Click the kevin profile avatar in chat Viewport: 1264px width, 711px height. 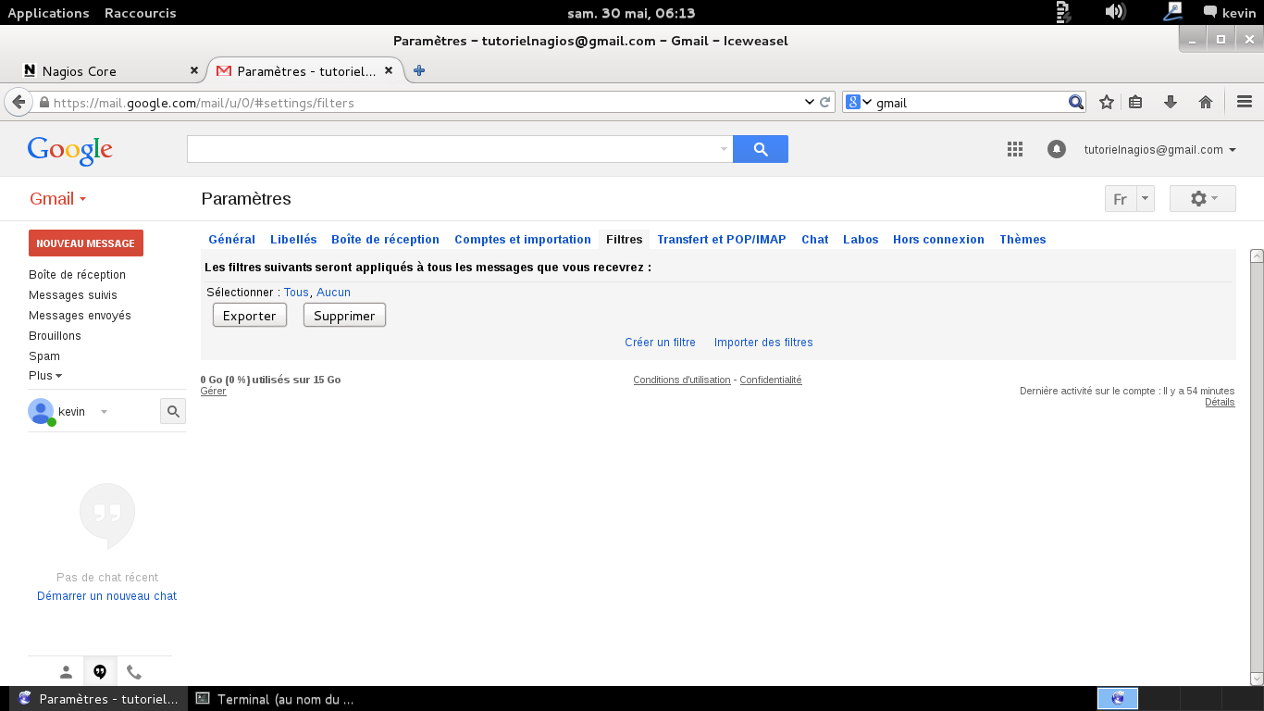click(41, 412)
